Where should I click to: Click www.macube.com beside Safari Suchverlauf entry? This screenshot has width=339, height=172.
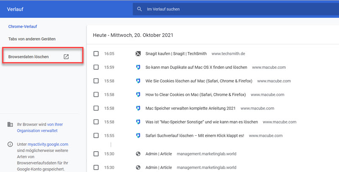pos(266,136)
